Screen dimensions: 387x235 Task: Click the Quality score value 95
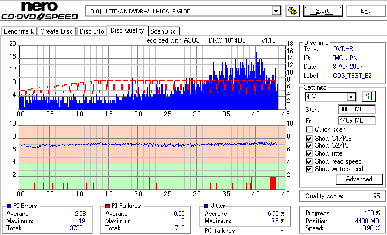click(x=376, y=196)
